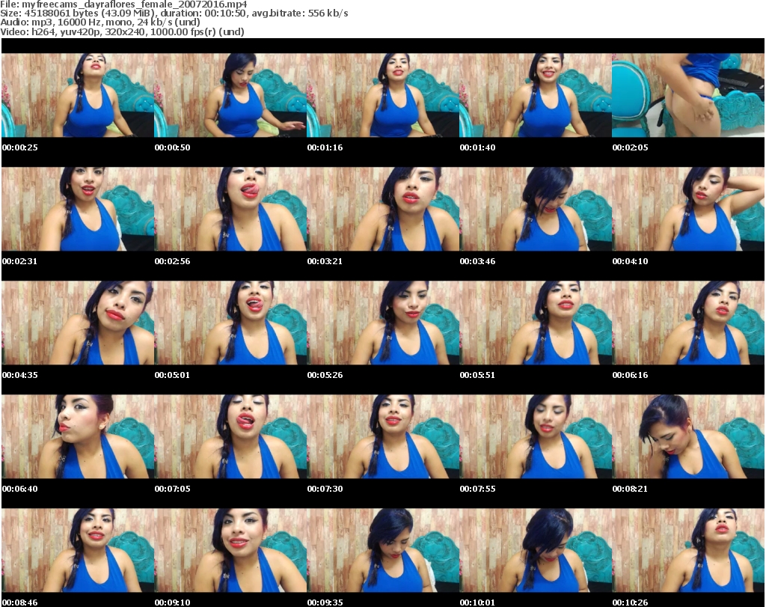766x607 pixels.
Task: Open the frame thumbnail above 00:03:21
Action: coord(383,209)
